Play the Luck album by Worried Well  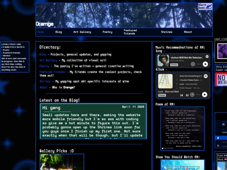[204, 94]
